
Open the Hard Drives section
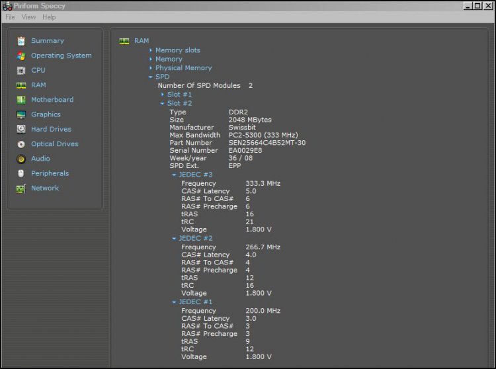(51, 129)
